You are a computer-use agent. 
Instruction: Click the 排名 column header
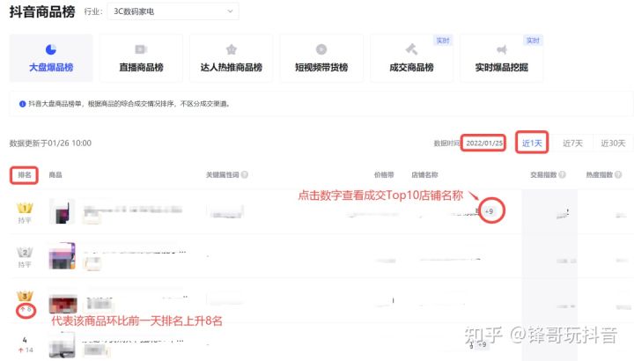coord(25,175)
